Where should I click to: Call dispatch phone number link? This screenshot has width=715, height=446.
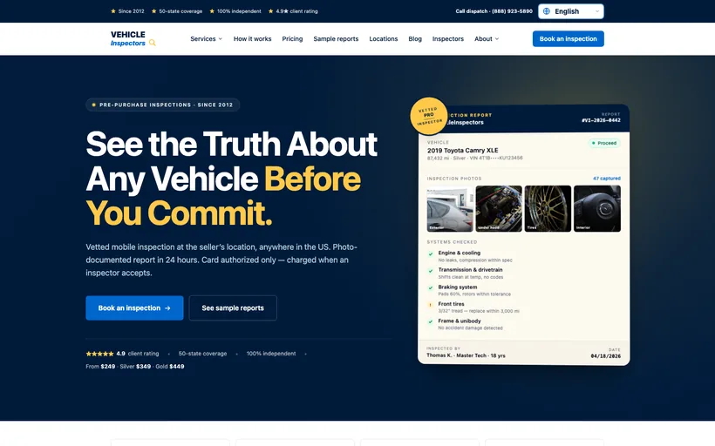point(494,11)
